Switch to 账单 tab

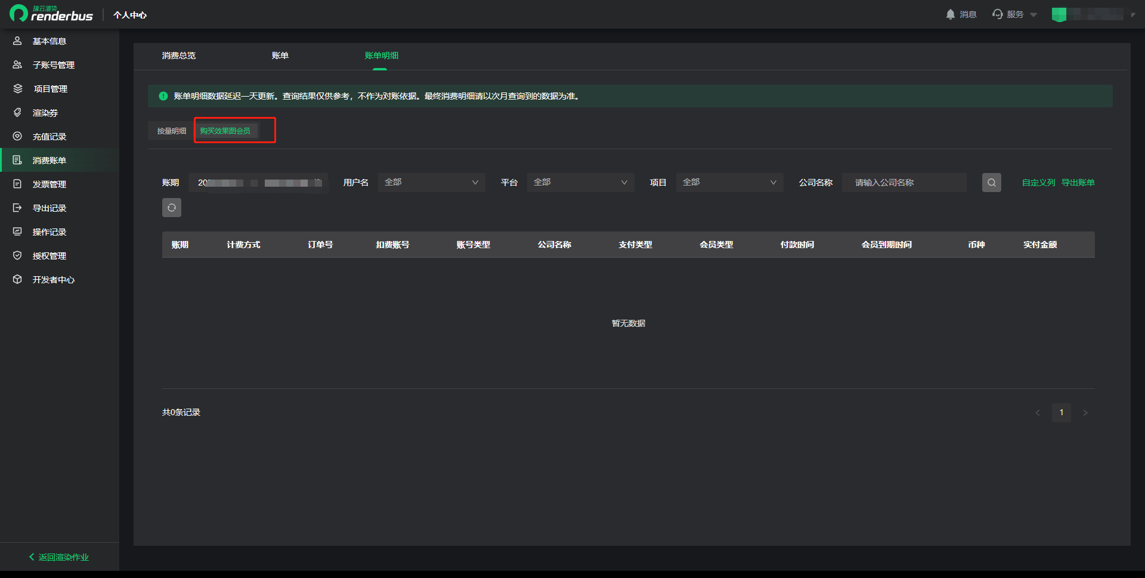pyautogui.click(x=280, y=55)
